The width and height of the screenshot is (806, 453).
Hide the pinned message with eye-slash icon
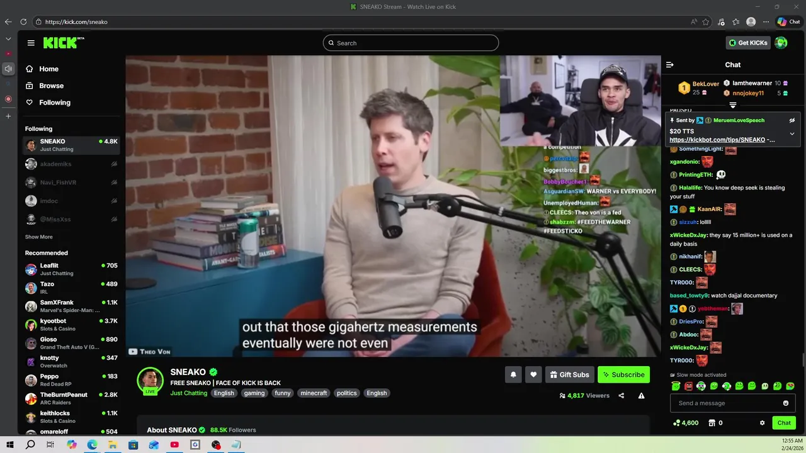792,120
